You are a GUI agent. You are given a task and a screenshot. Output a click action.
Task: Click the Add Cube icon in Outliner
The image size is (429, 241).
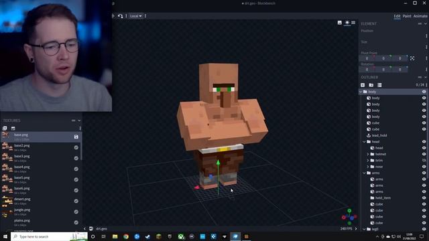coord(363,85)
